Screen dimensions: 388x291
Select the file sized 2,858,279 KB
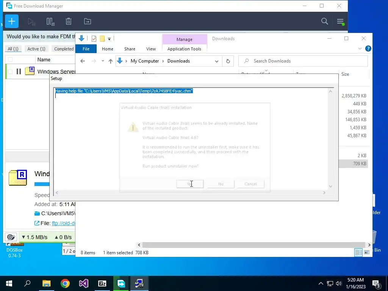click(354, 96)
